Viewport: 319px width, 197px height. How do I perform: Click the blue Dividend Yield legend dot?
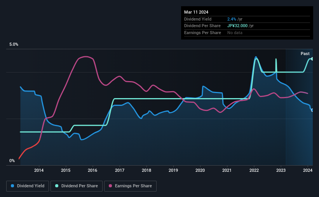coord(12,186)
